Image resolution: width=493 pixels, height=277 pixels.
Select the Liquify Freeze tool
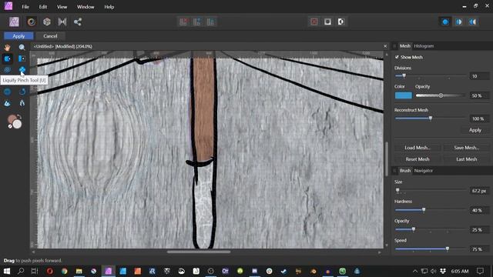[7, 103]
